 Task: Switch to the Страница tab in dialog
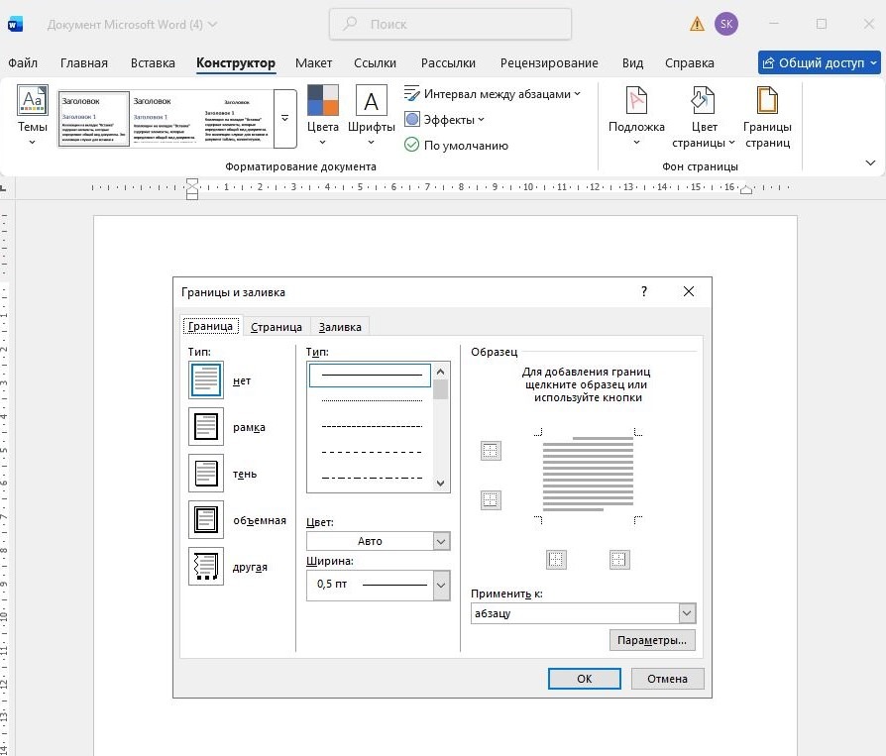[x=277, y=327]
